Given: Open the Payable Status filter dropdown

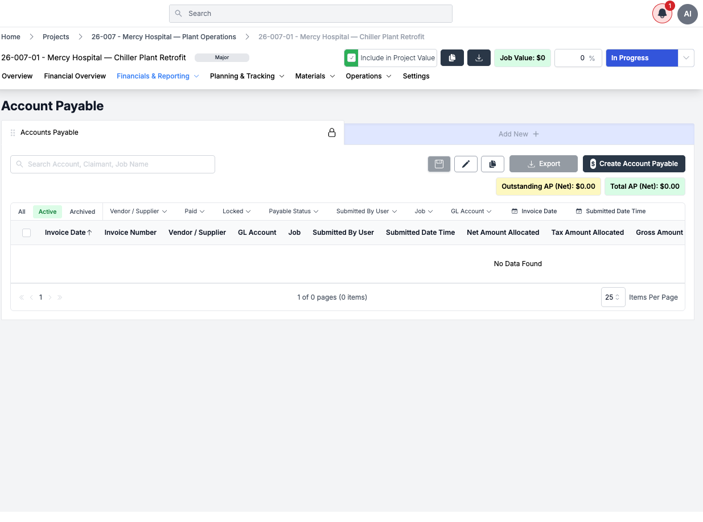Looking at the screenshot, I should pos(293,211).
